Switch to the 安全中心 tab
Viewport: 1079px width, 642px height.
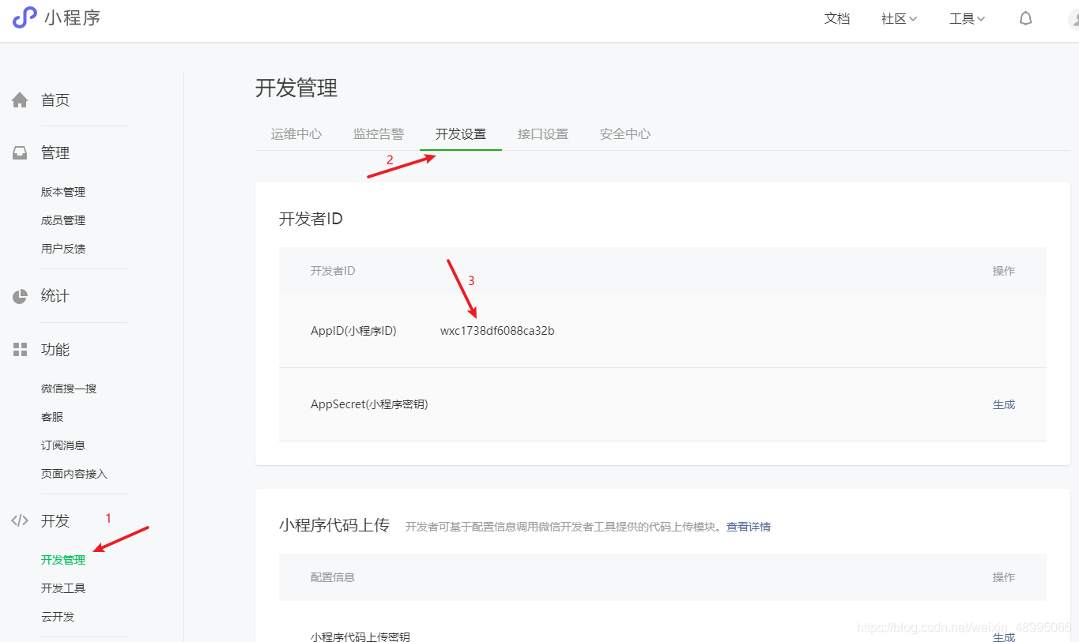(x=625, y=134)
